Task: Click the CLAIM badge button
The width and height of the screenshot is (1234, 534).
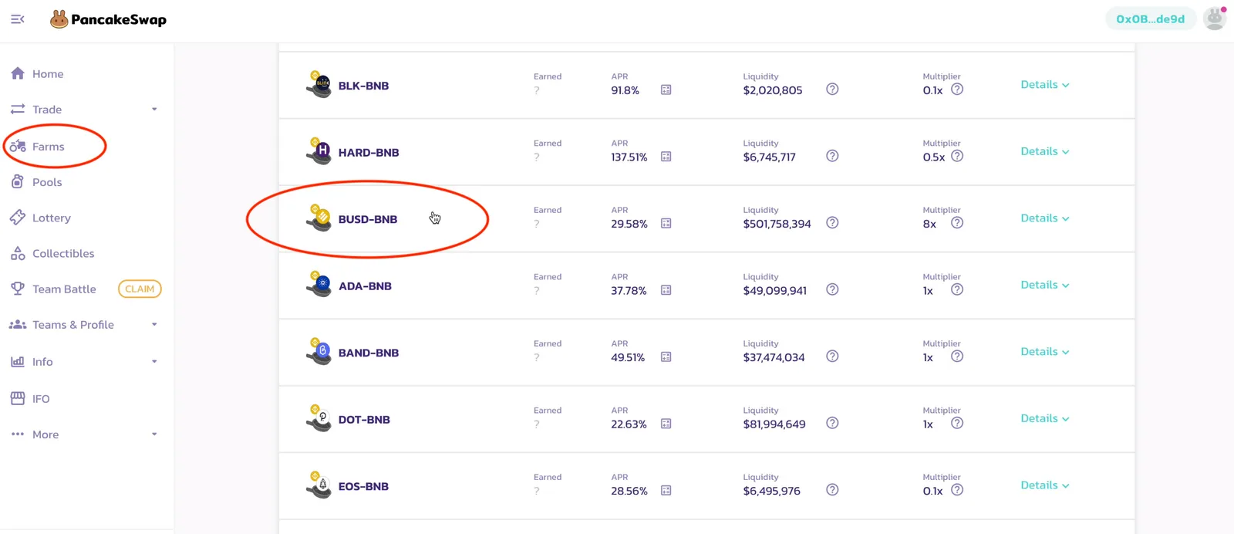Action: (x=140, y=289)
